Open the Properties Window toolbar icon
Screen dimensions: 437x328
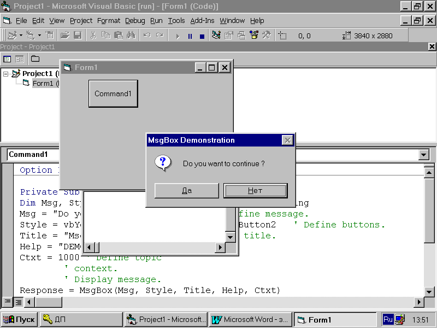click(228, 36)
